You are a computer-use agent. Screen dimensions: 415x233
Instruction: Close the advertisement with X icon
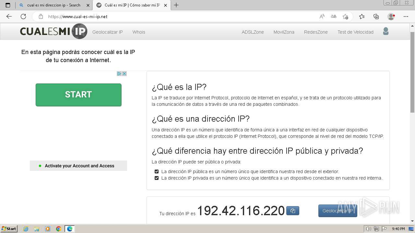pyautogui.click(x=124, y=74)
